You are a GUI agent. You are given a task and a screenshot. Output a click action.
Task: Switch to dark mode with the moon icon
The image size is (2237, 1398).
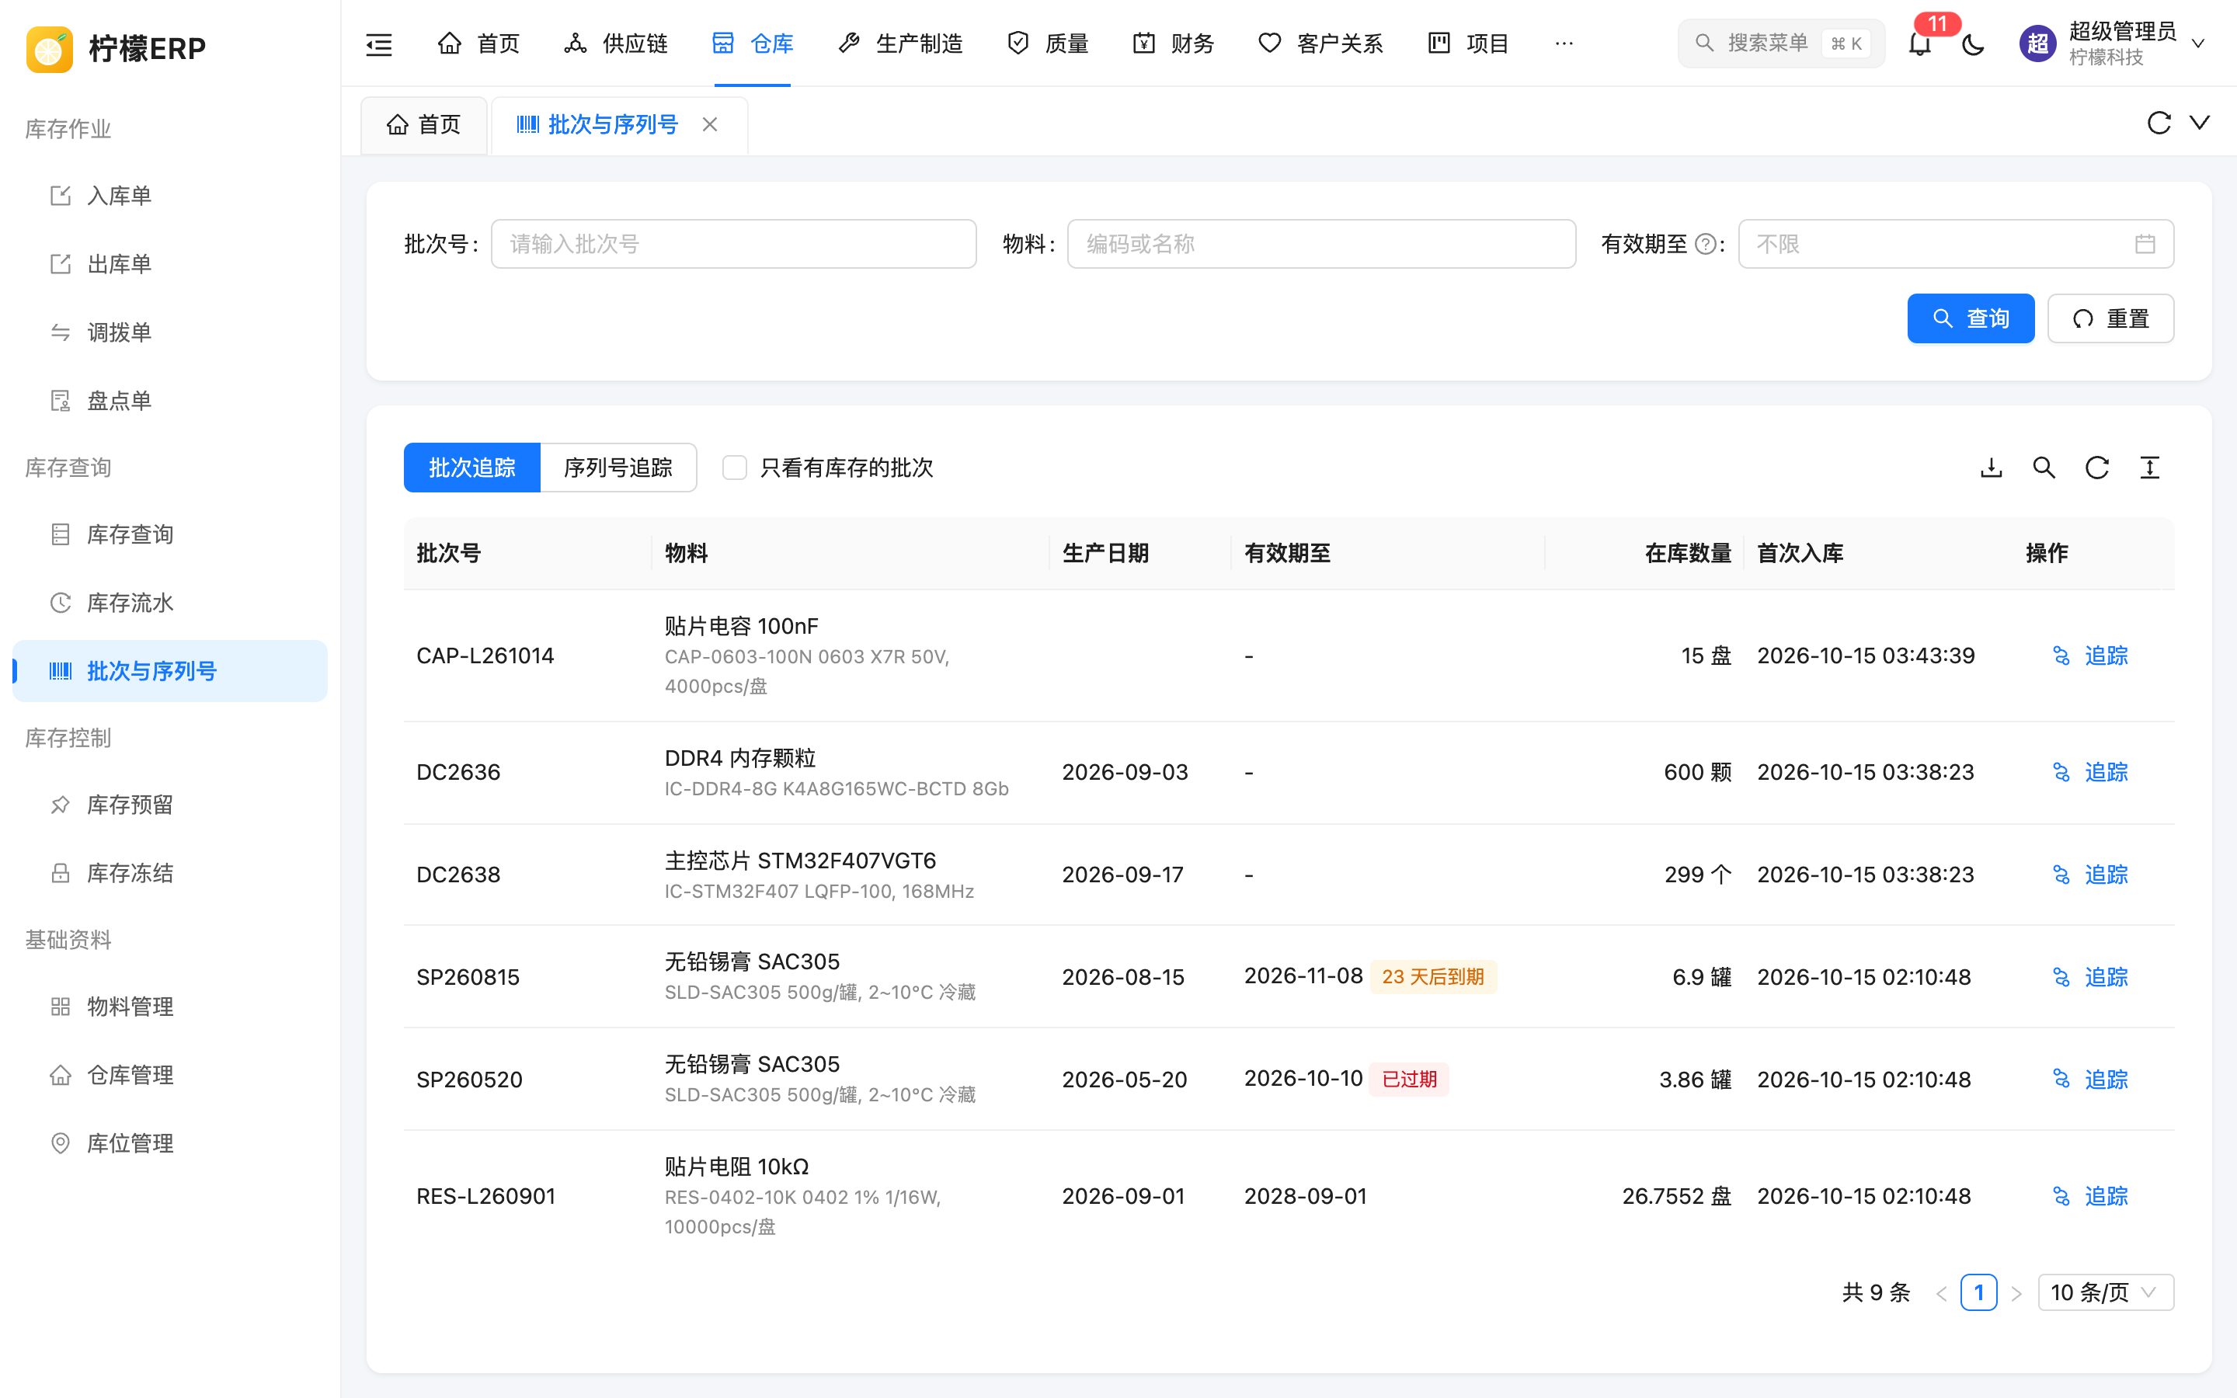pyautogui.click(x=1973, y=43)
